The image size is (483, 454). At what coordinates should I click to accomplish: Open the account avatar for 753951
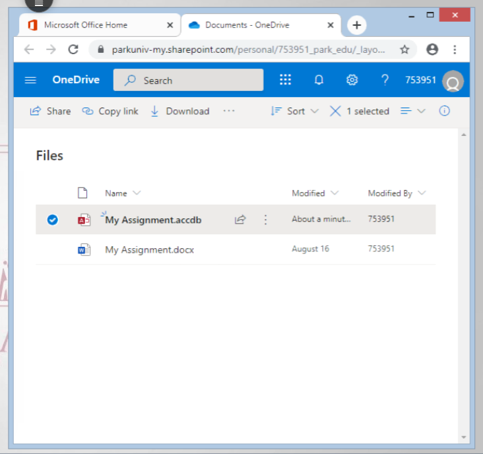click(x=453, y=81)
